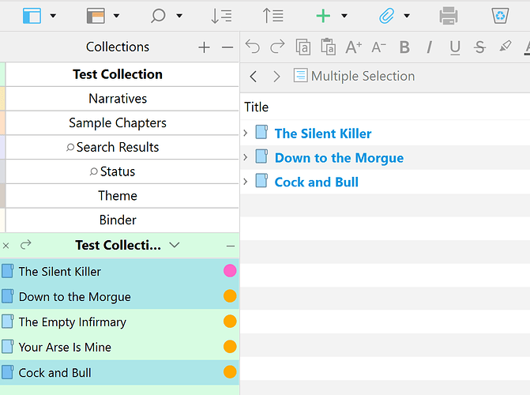Toggle underline formatting

tap(455, 47)
